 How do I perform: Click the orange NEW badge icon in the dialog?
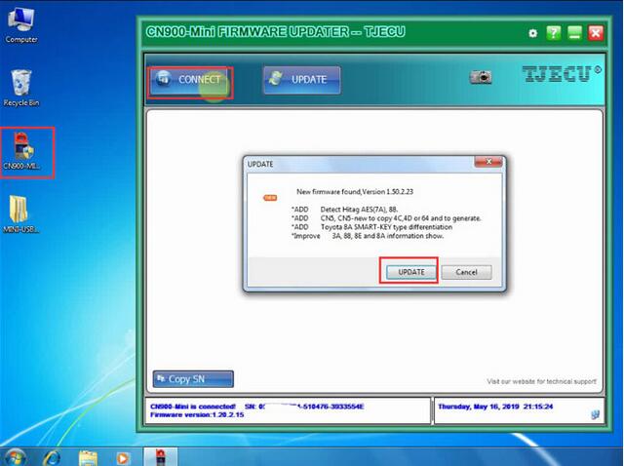(270, 198)
